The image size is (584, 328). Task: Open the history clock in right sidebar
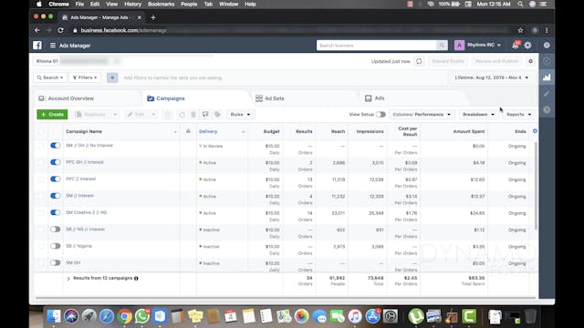pyautogui.click(x=547, y=109)
